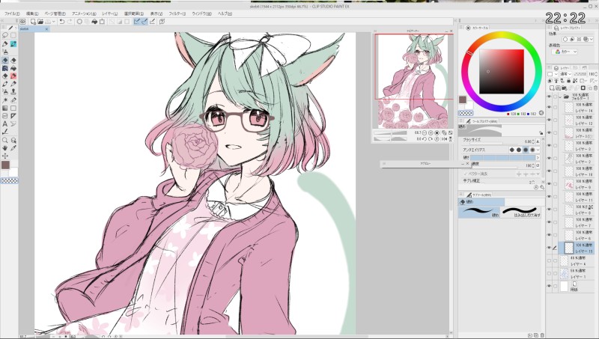Click the Scale/Rotate transform icon
Viewport: 599px width, 339px height.
[102, 22]
